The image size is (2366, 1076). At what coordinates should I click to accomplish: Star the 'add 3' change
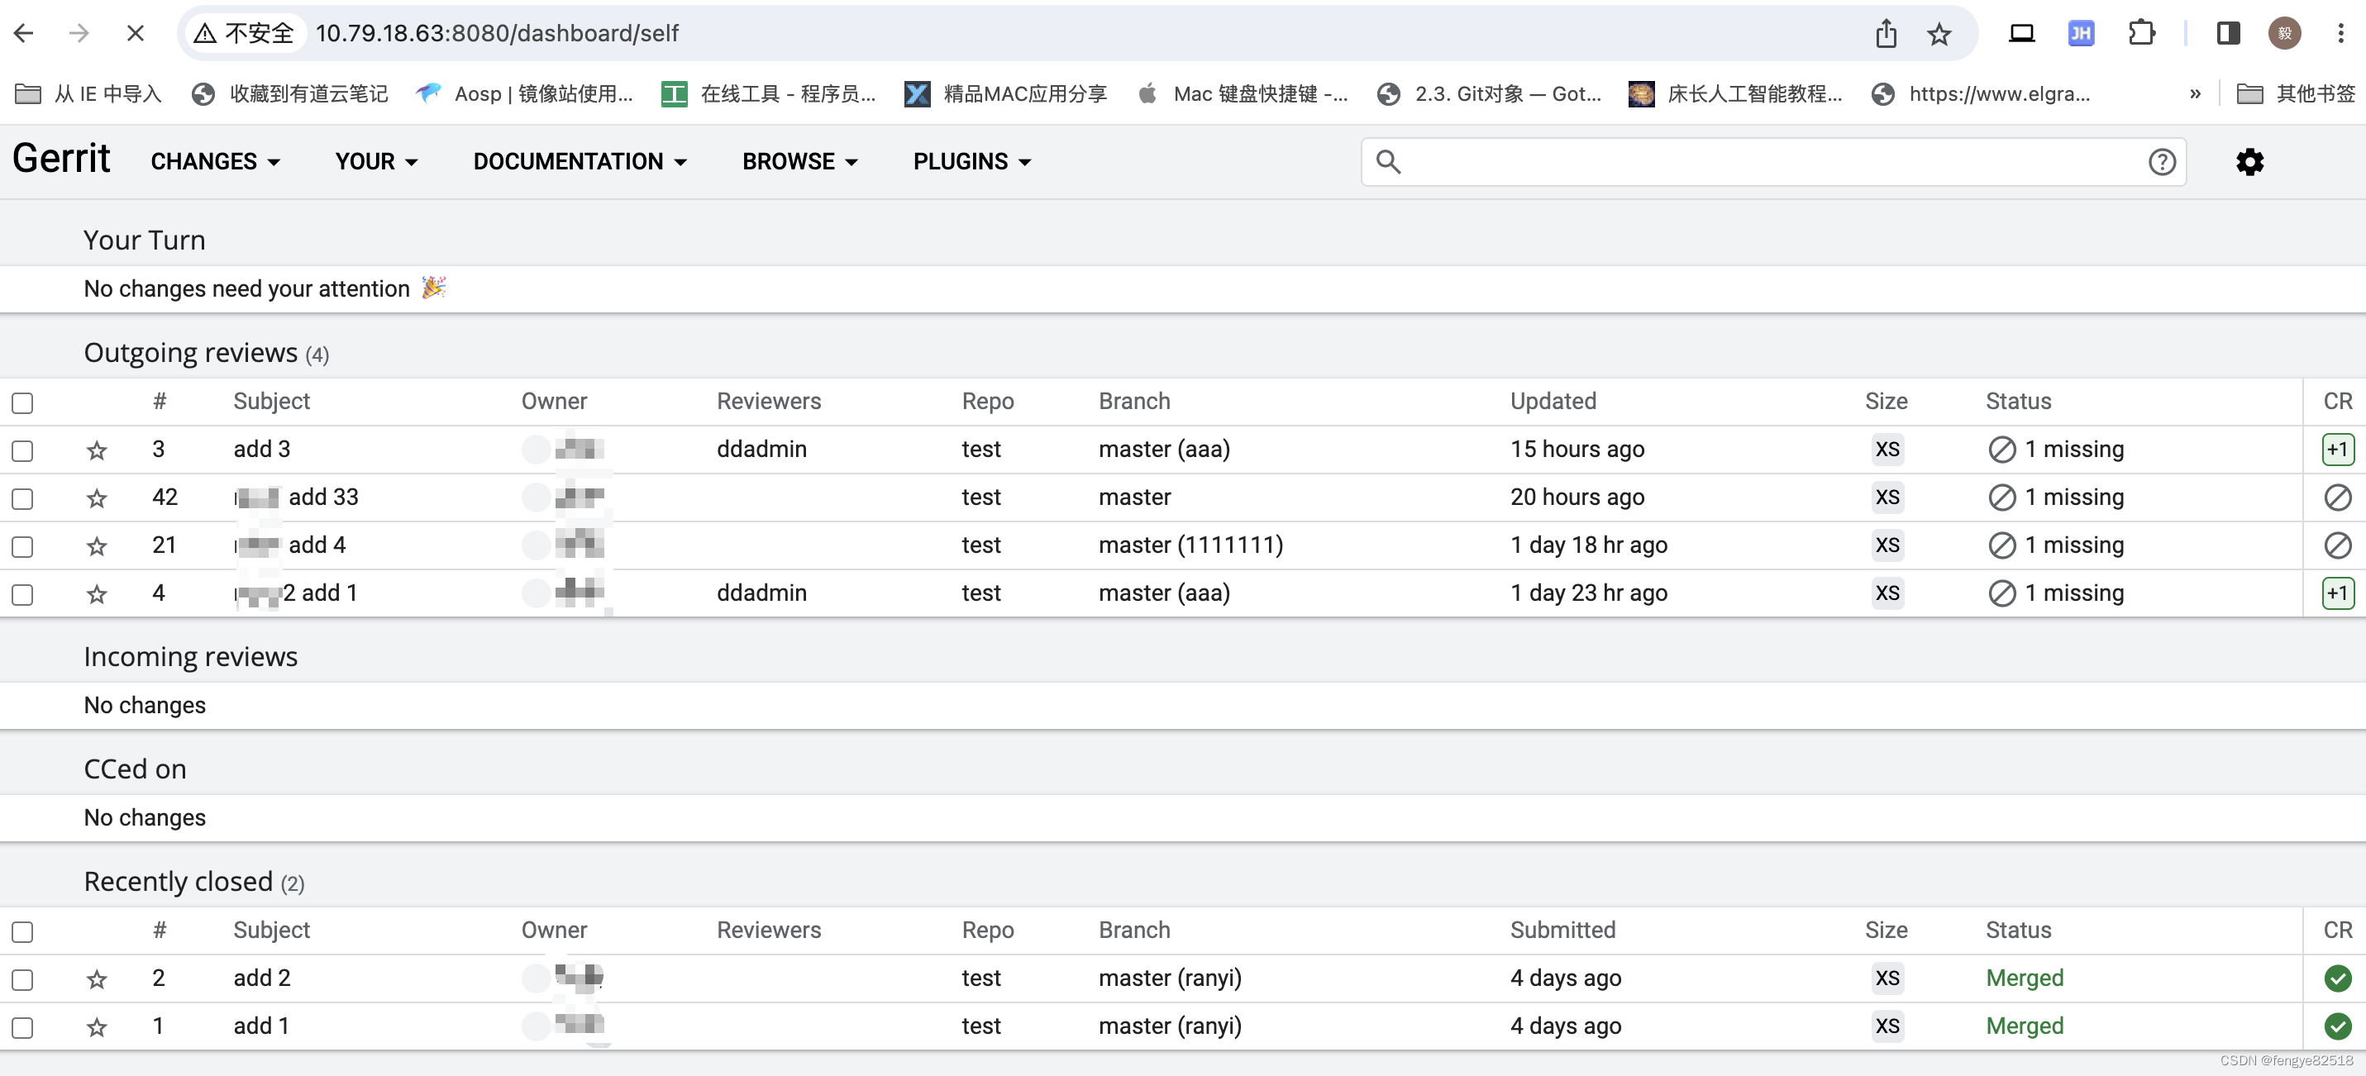click(x=97, y=450)
